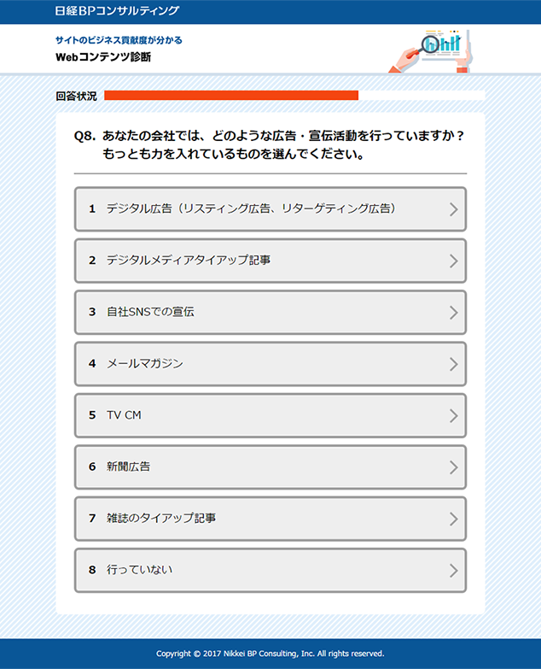
Task: Click chevron arrow on 雑誌のタイアップ記事 row
Action: (453, 519)
